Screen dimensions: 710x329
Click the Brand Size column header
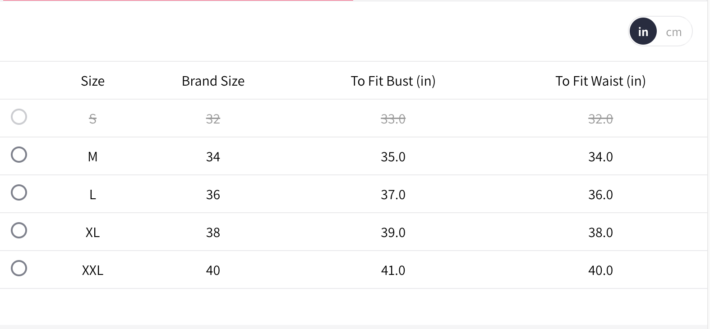213,81
